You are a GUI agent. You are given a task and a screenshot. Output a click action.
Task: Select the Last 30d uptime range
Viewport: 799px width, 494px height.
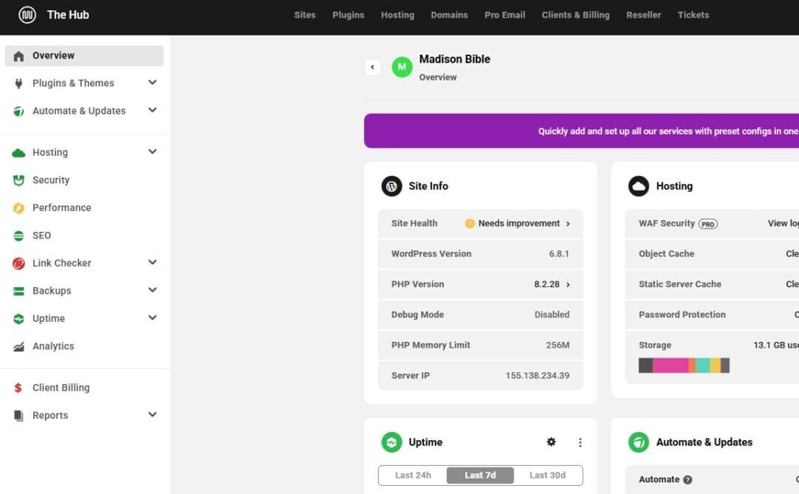(547, 476)
